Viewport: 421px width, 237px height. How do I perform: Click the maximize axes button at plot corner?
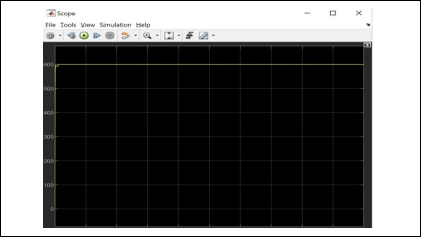pos(367,45)
